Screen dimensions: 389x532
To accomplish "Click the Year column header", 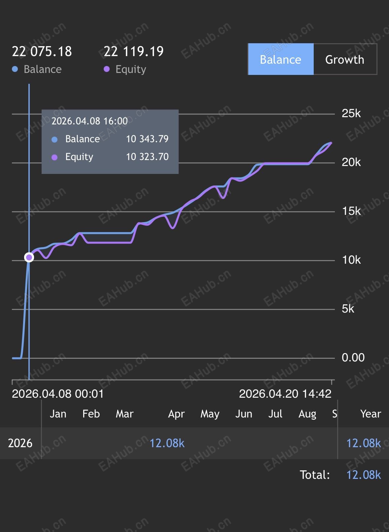I will [x=371, y=414].
